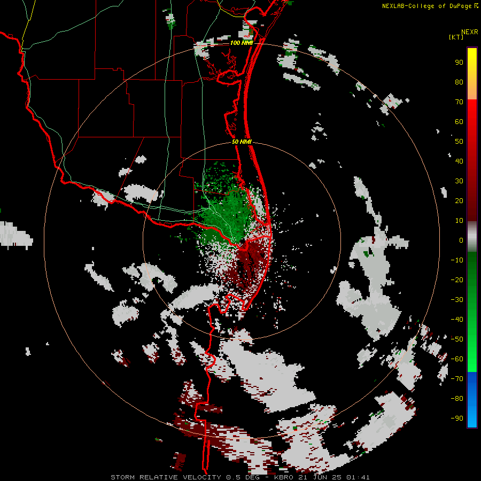Screen dimensions: 481x481
Task: Click the -40 knot scale value
Action: [x=457, y=320]
